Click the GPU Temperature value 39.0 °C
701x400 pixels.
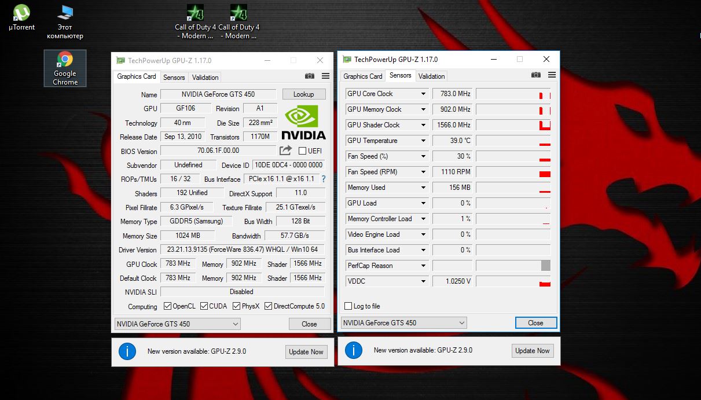[453, 141]
